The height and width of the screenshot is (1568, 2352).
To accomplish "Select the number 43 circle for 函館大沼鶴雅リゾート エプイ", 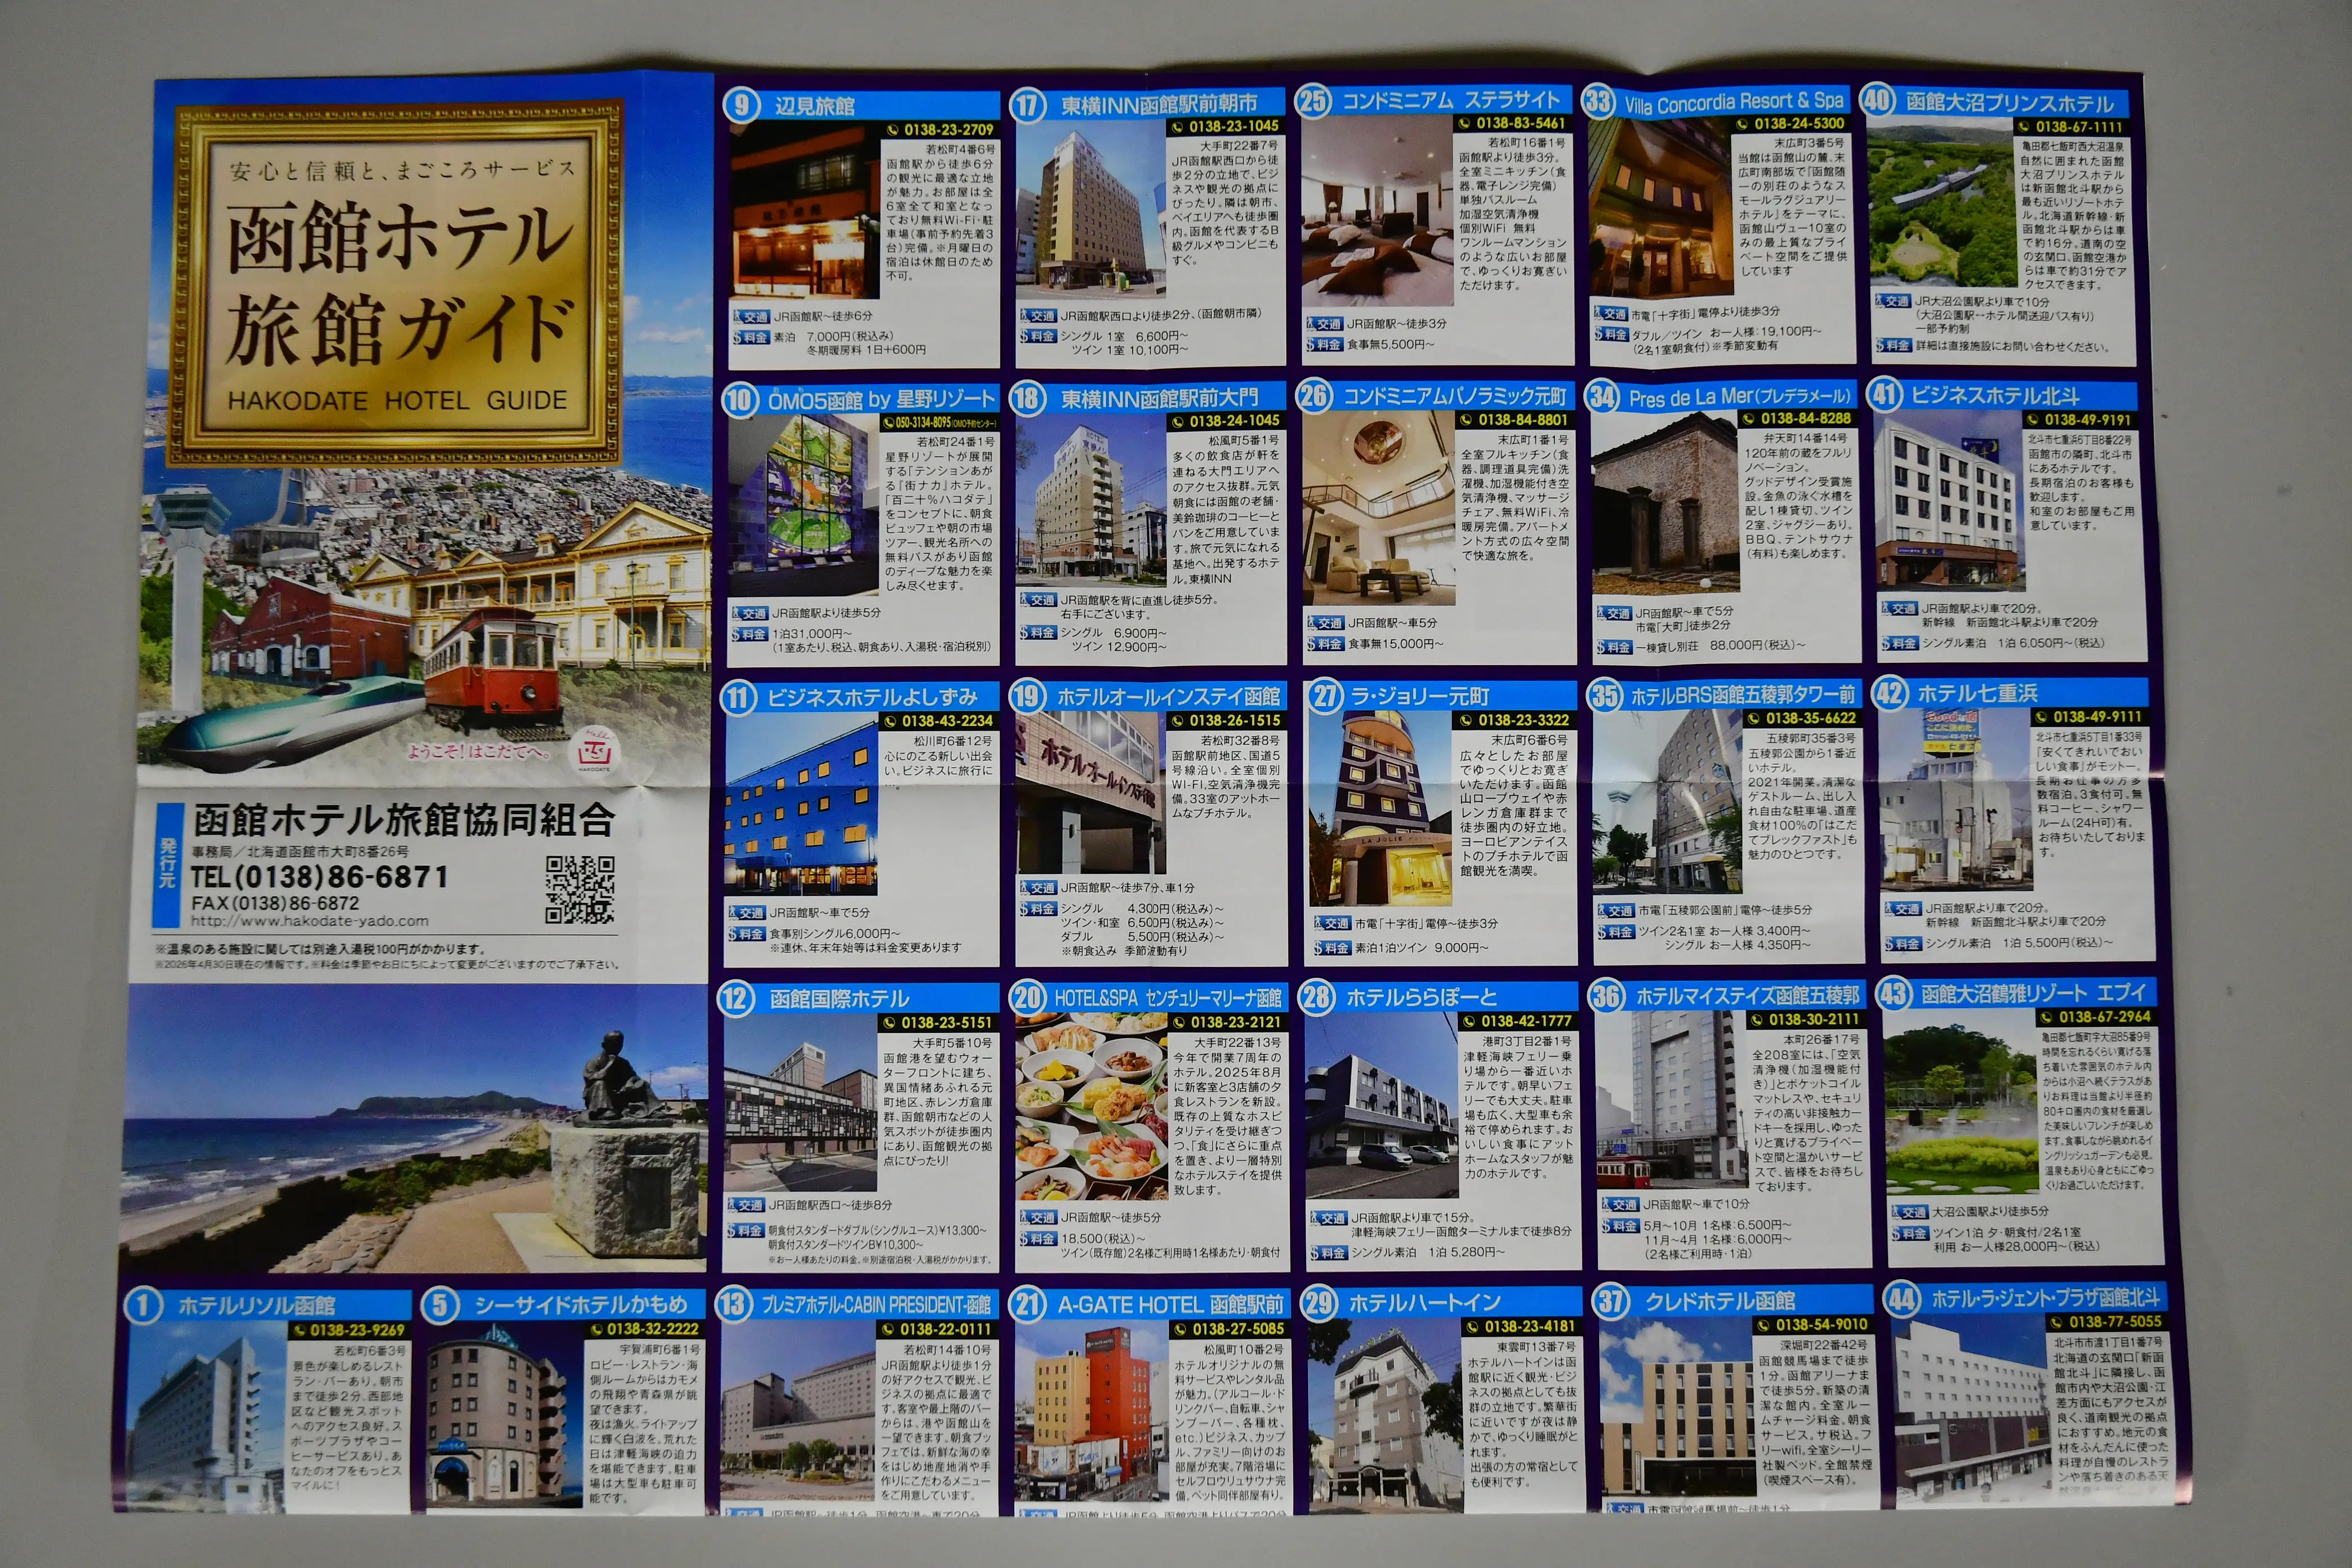I will [x=1894, y=994].
